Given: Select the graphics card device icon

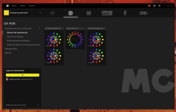Looking at the screenshot, I should click(143, 13).
